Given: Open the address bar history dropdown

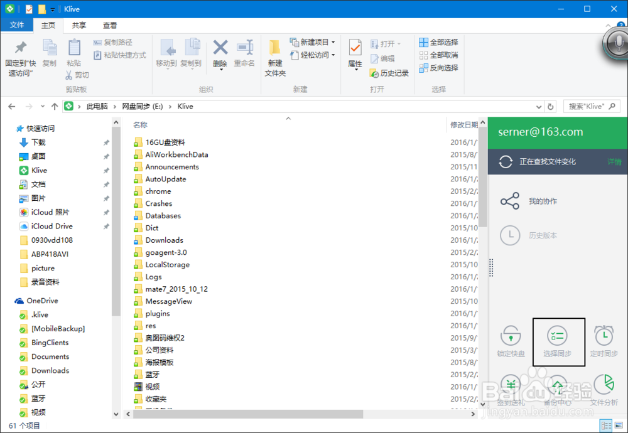Looking at the screenshot, I should pos(539,107).
